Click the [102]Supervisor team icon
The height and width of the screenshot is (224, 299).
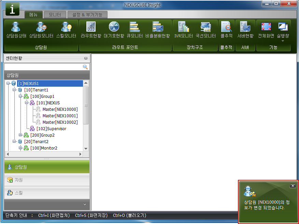[x=32, y=128]
